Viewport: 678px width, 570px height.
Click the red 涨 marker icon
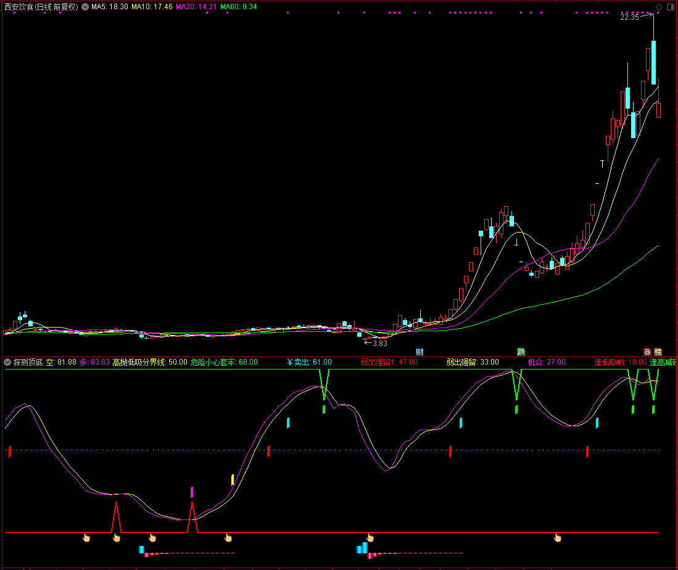(647, 352)
